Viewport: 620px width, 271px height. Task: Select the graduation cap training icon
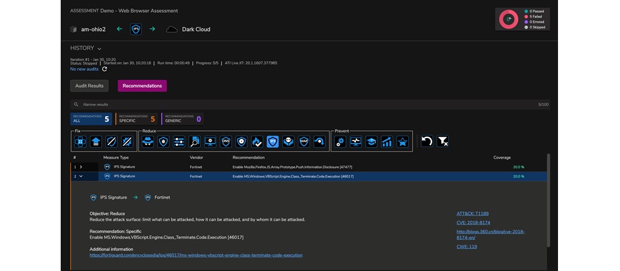click(x=371, y=141)
